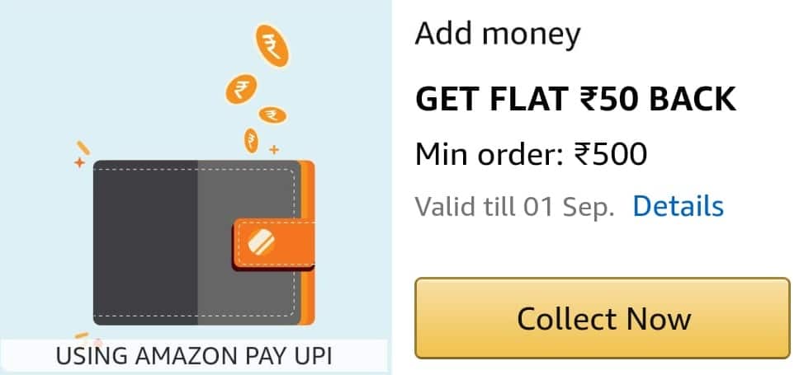Tap the orange sparkle left of the wallet
This screenshot has height=375, width=804.
tap(79, 163)
